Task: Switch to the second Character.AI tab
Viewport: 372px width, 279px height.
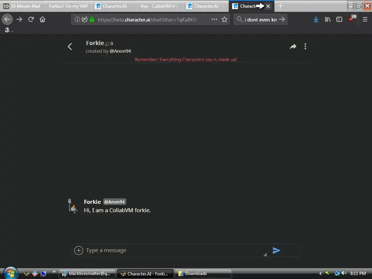Action: pos(206,6)
